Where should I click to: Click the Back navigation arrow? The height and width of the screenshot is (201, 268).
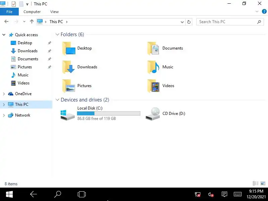click(6, 21)
